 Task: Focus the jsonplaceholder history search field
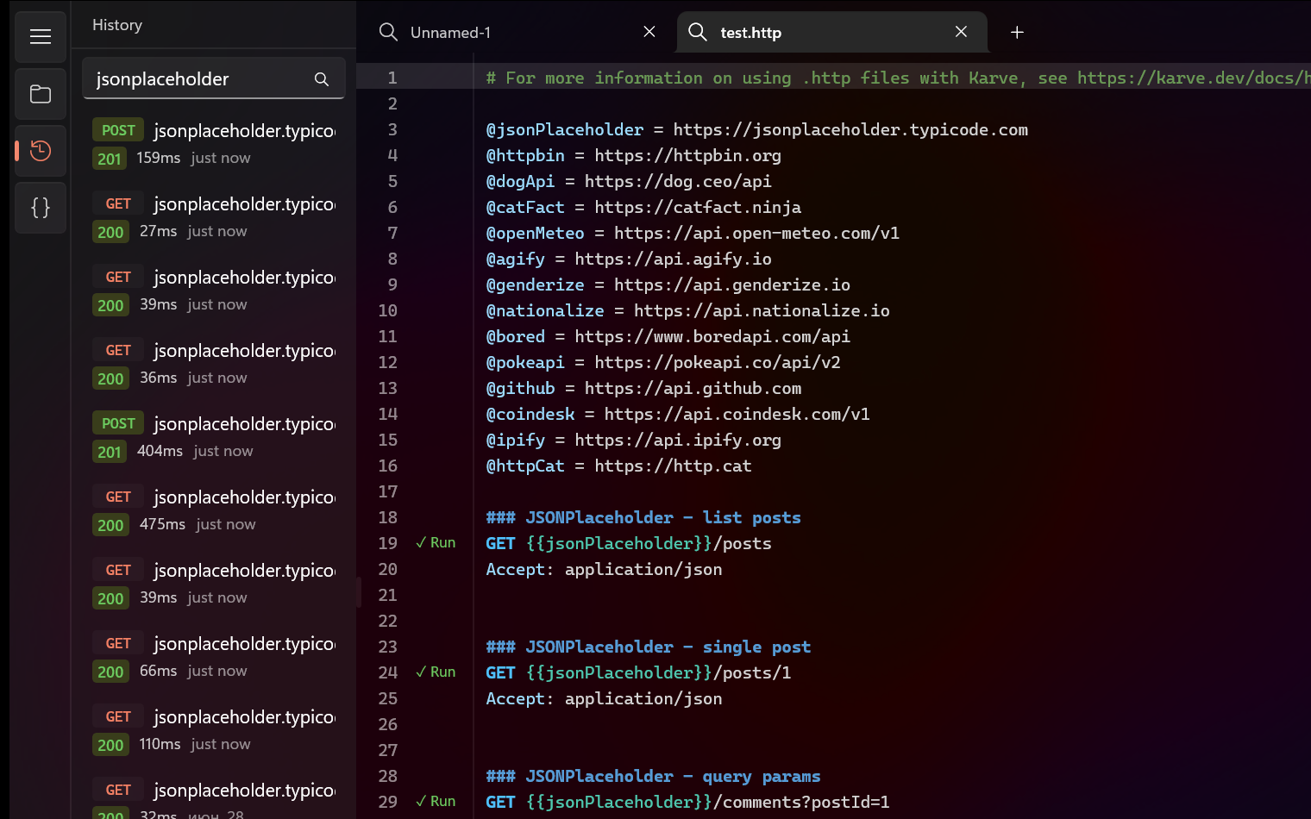(214, 78)
